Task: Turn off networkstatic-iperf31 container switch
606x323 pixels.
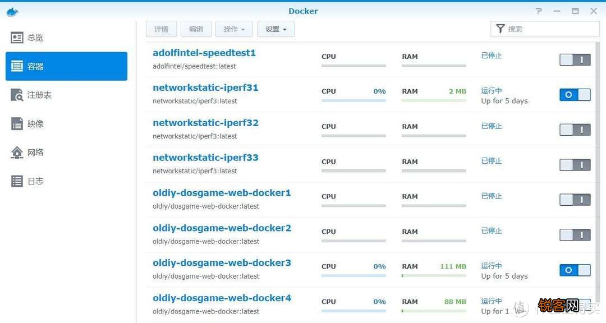Action: [575, 95]
